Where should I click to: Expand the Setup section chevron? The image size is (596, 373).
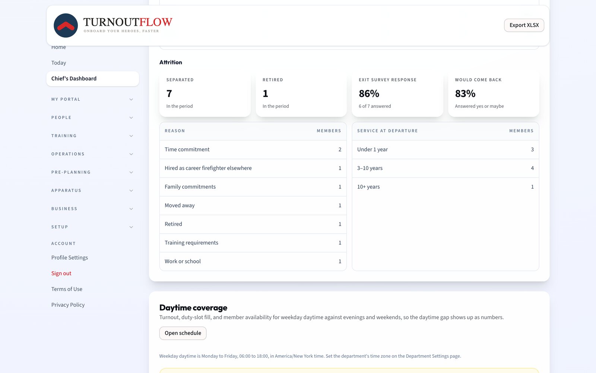pos(131,227)
